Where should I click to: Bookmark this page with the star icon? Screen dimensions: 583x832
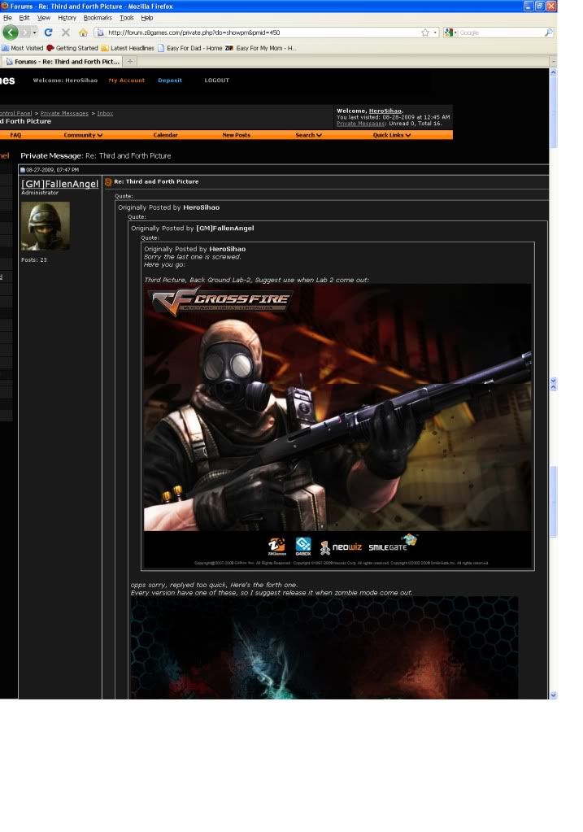(x=425, y=33)
